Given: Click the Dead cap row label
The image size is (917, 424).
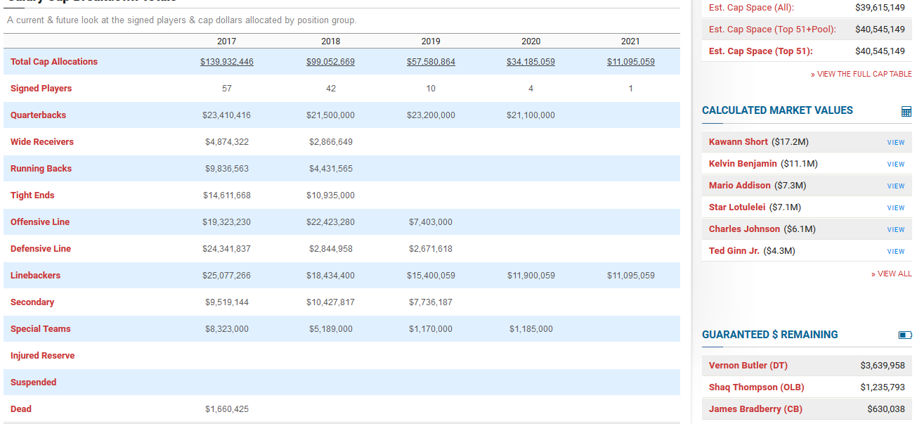Looking at the screenshot, I should 21,409.
